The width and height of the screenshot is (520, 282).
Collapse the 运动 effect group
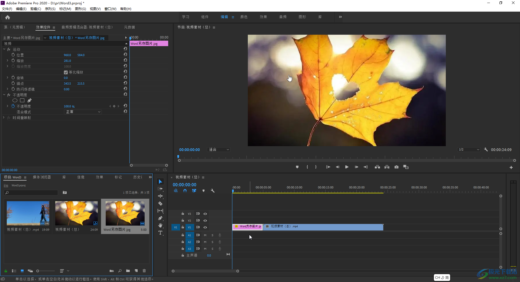tap(4, 49)
